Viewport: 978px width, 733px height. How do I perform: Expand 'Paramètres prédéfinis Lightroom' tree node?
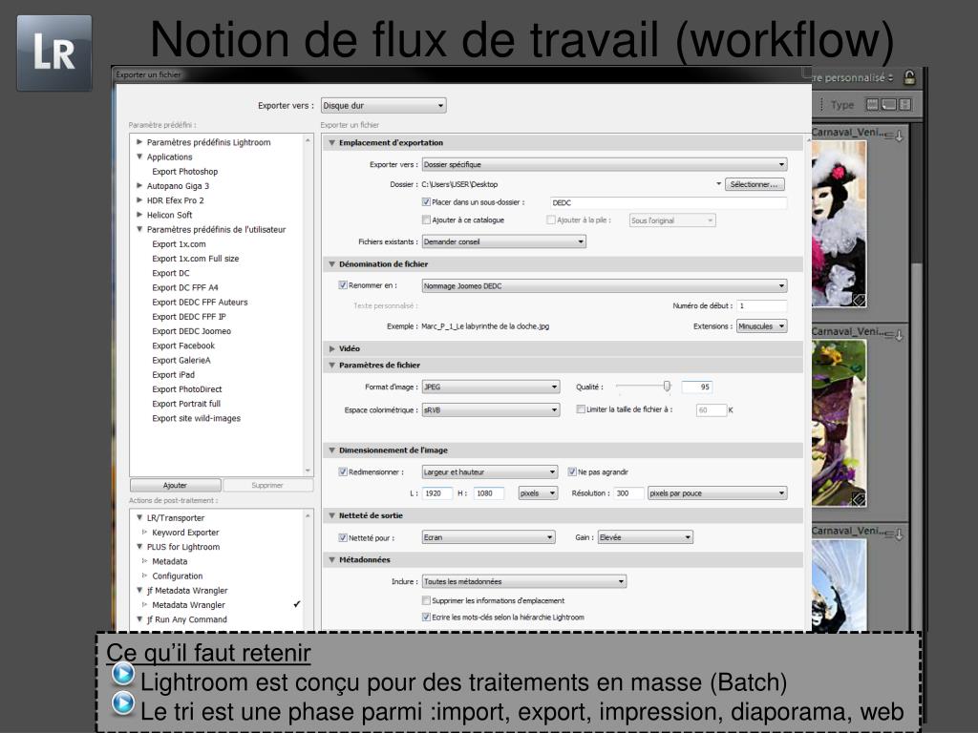[x=139, y=142]
